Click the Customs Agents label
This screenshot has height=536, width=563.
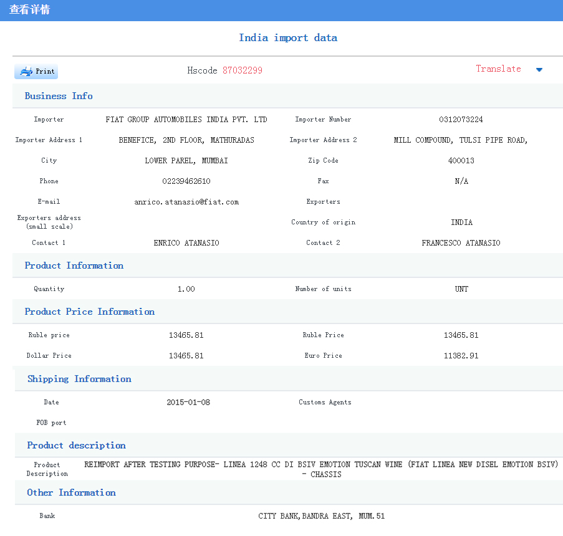(x=325, y=403)
